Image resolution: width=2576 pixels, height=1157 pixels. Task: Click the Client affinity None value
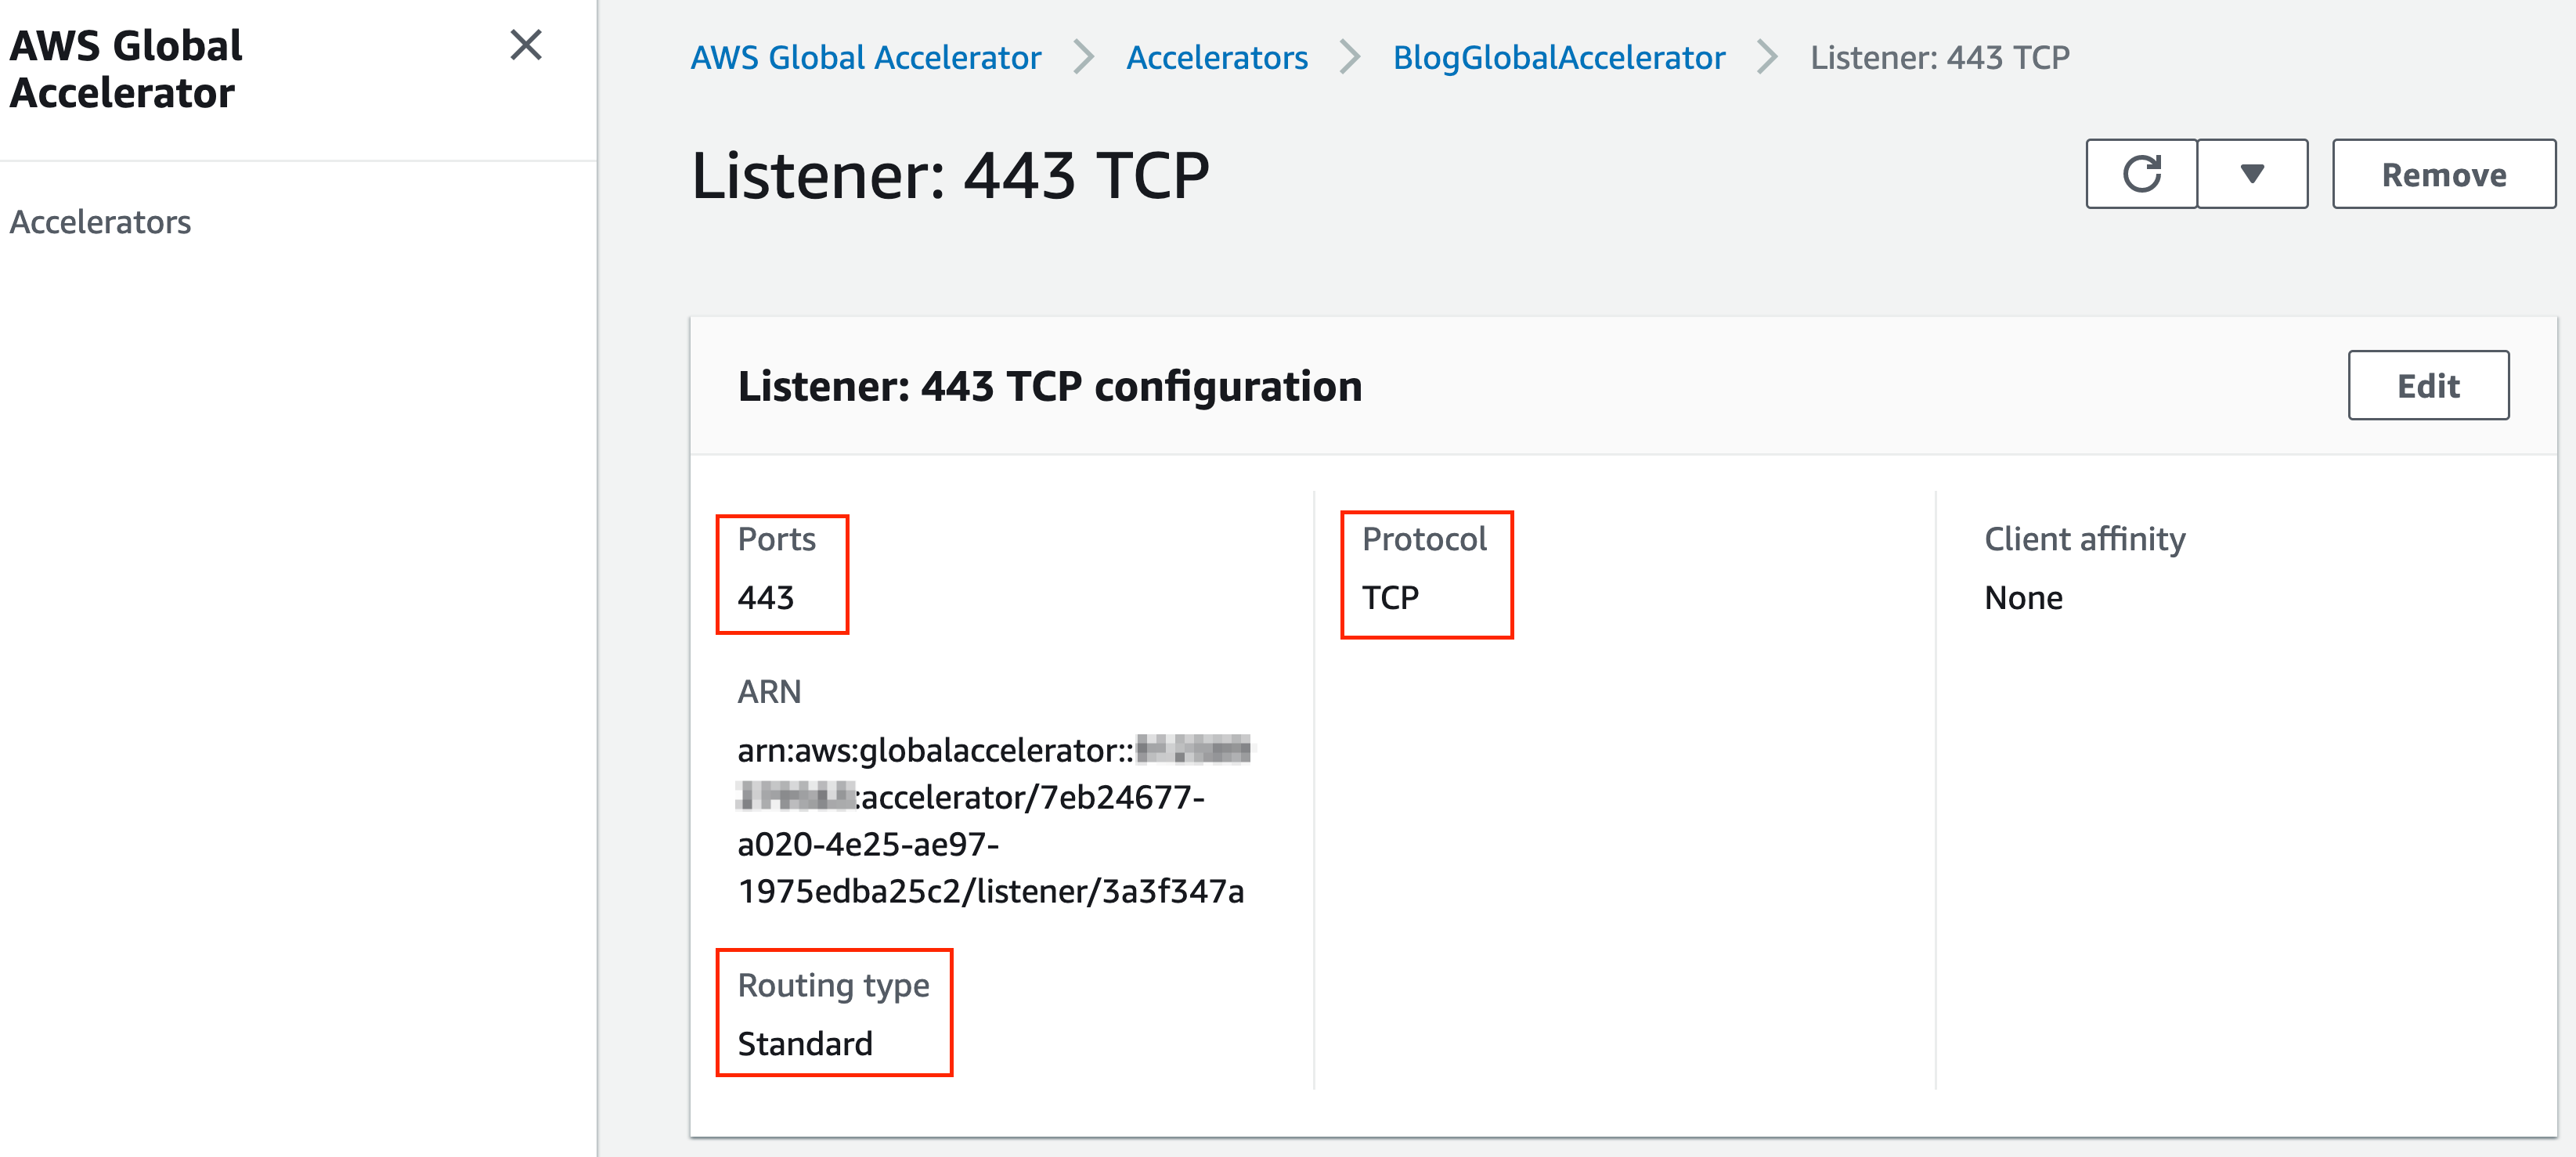[x=2023, y=597]
